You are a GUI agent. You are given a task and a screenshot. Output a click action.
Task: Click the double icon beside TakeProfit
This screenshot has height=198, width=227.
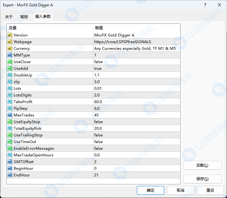click(x=10, y=102)
